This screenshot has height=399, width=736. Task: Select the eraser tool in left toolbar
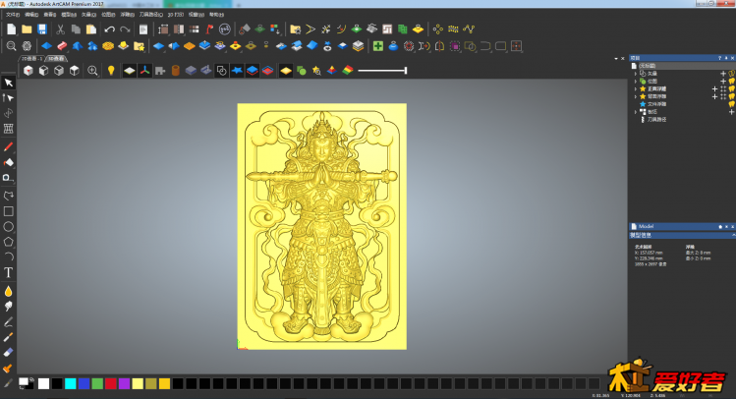click(x=9, y=353)
